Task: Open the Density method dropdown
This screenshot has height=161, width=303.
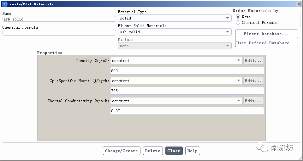Action: [176, 61]
